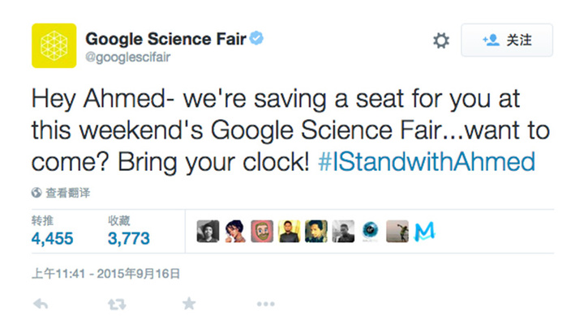Screen dimensions: 584x332
Task: Click the cartoon bearded face avatar
Action: [x=262, y=232]
